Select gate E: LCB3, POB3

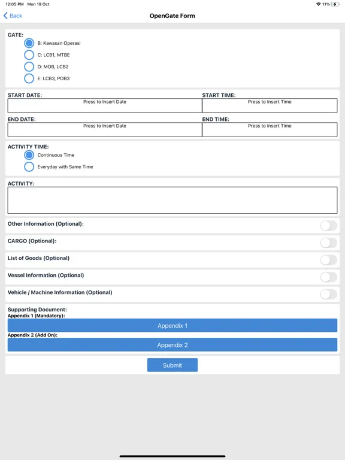click(x=29, y=78)
